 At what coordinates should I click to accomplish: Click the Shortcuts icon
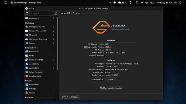tap(27, 35)
